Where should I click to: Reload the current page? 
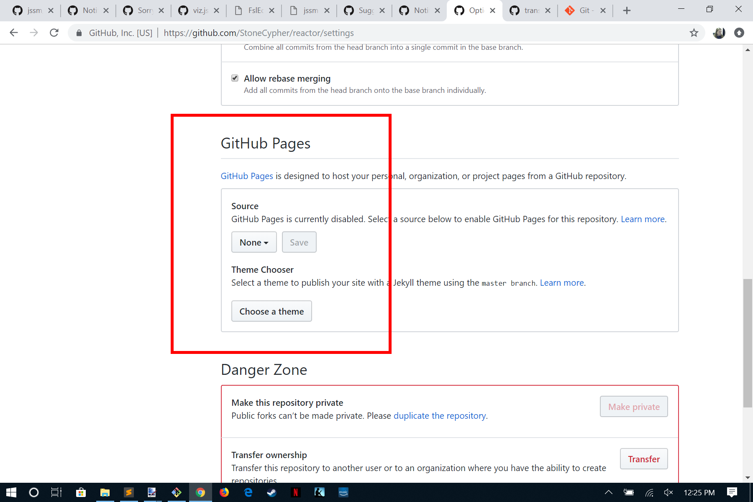coord(54,33)
